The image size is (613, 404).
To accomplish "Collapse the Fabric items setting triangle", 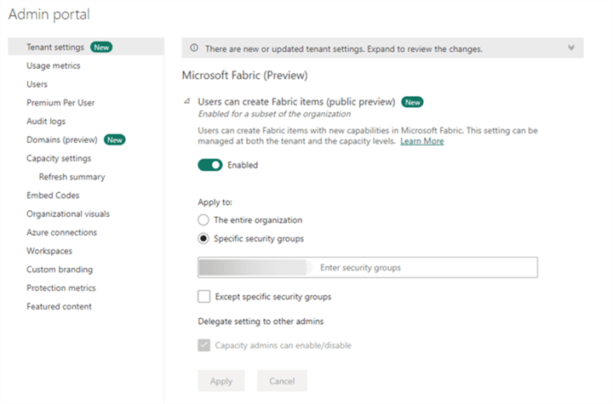I will [x=187, y=102].
